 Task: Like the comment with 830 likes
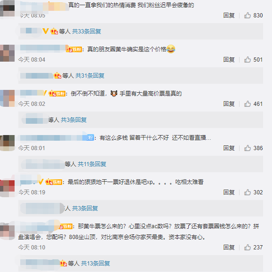[x=248, y=16]
